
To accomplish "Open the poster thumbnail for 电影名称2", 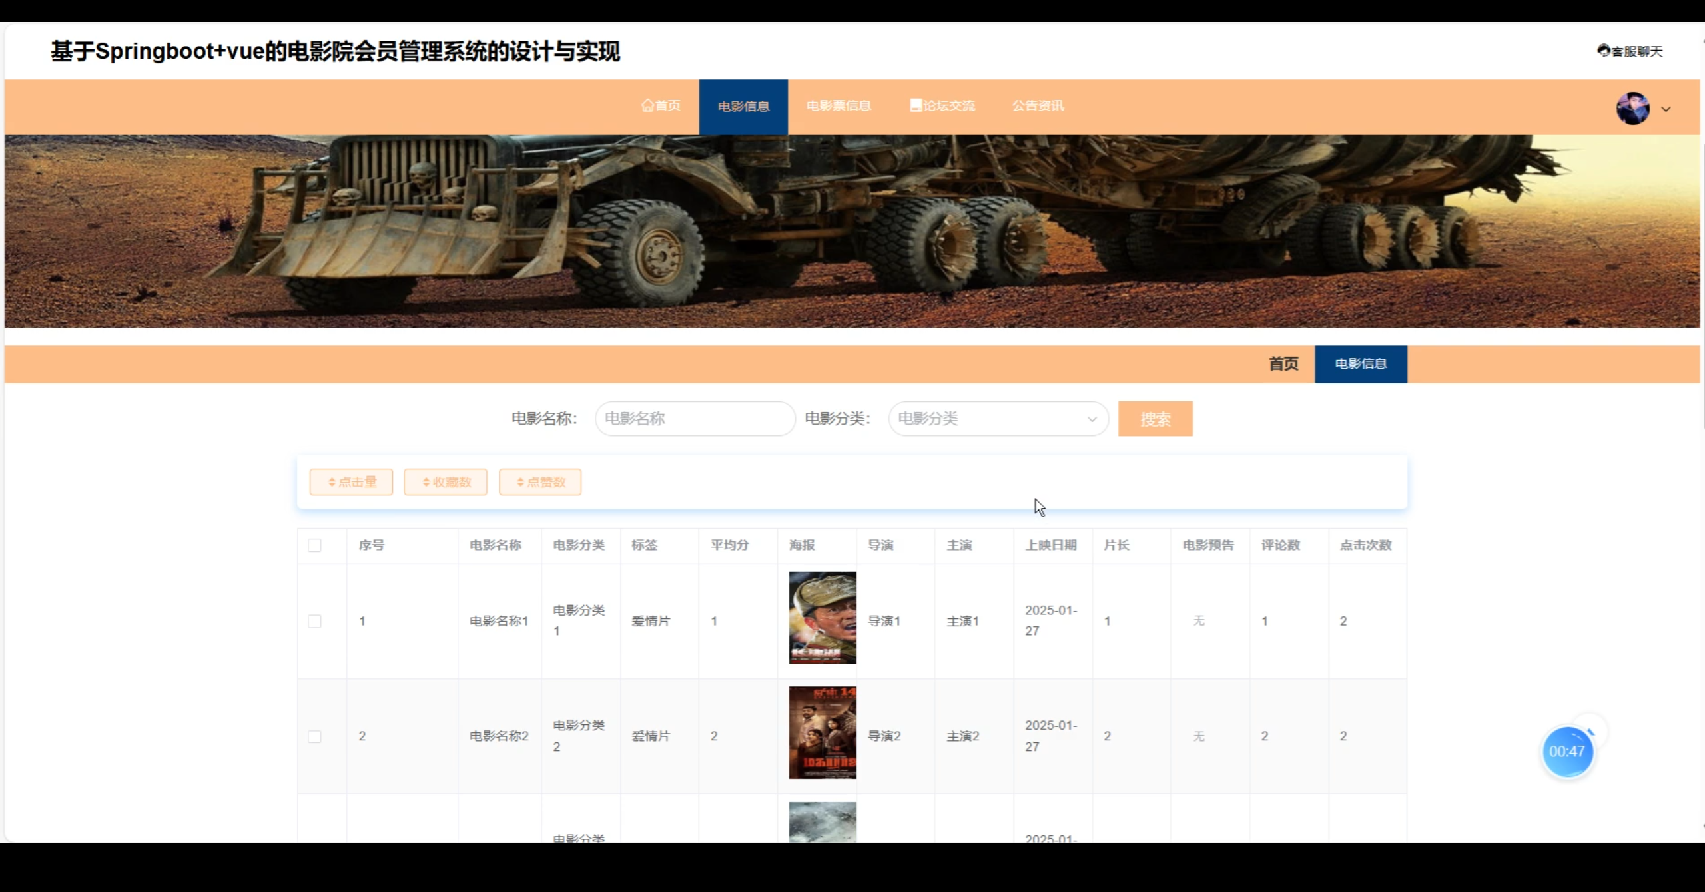I will [x=823, y=732].
